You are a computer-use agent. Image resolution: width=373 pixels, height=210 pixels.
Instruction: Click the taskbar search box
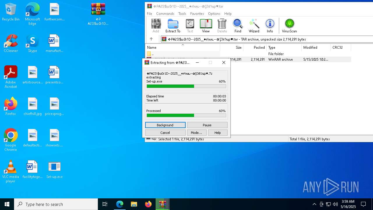56,204
